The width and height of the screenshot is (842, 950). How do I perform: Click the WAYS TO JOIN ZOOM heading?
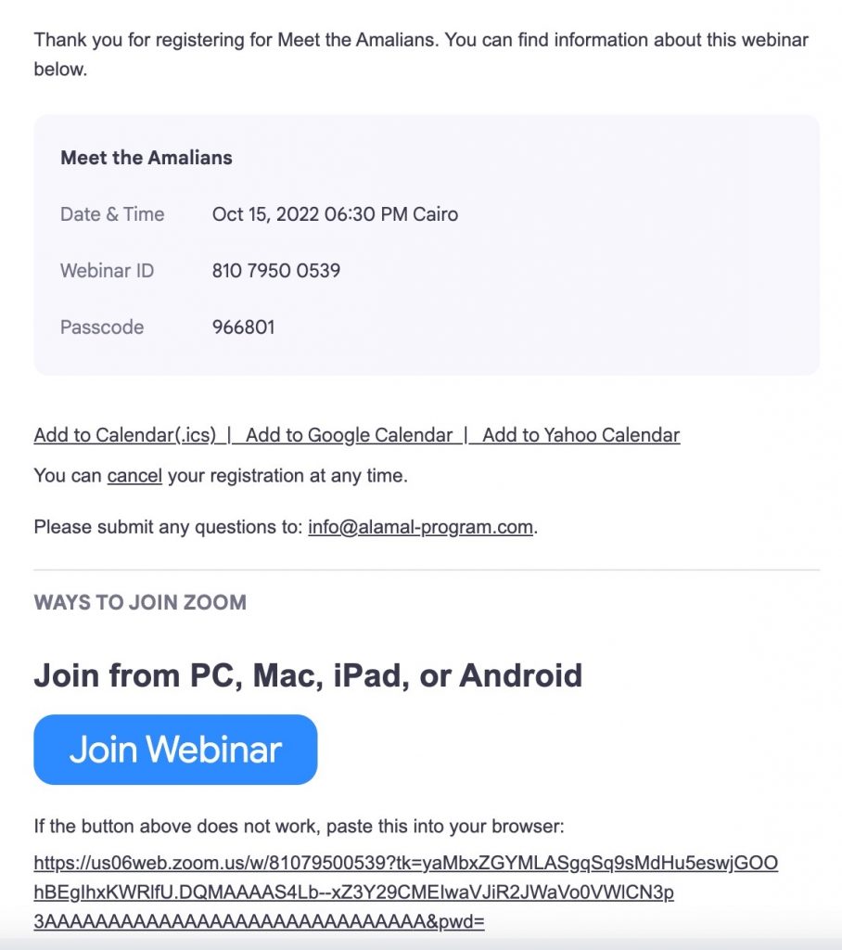[x=140, y=603]
